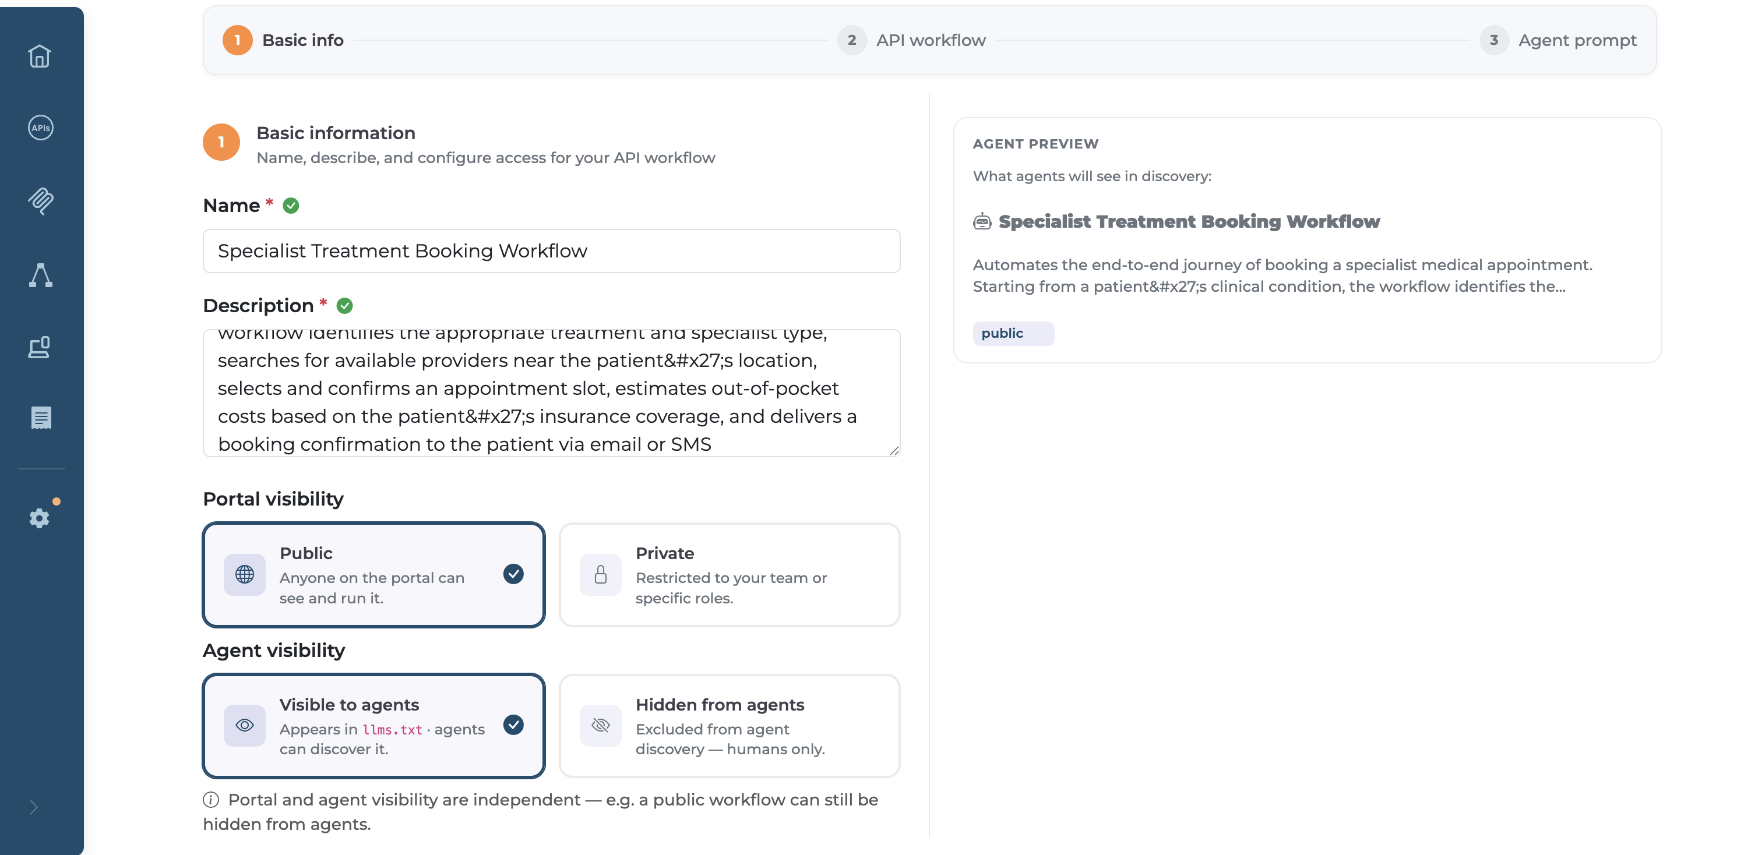Click green check icon beside Description label
Image resolution: width=1762 pixels, height=855 pixels.
pos(345,306)
